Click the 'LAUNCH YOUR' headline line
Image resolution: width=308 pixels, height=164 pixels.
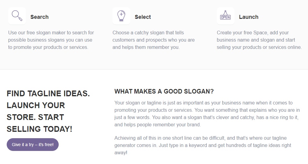pos(36,105)
